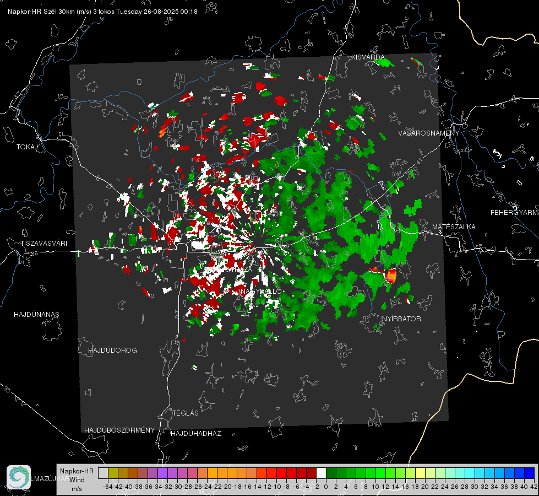This screenshot has height=496, width=539.
Task: Click road number 41 on the map
Action: pos(418,161)
